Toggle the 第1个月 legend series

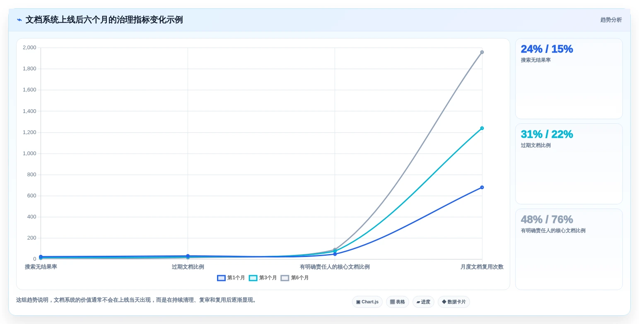click(x=231, y=278)
